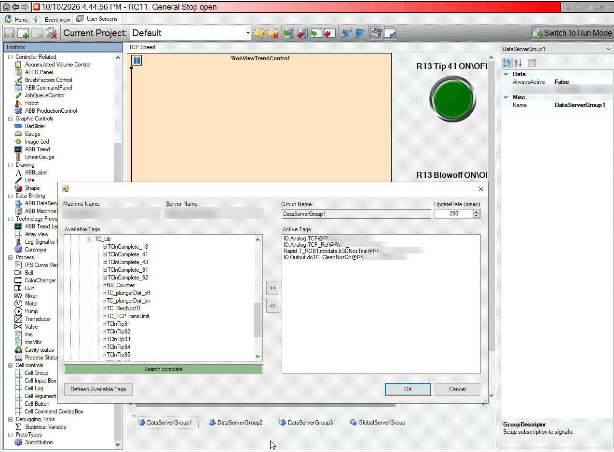Pick the Bell process control

pos(29,273)
